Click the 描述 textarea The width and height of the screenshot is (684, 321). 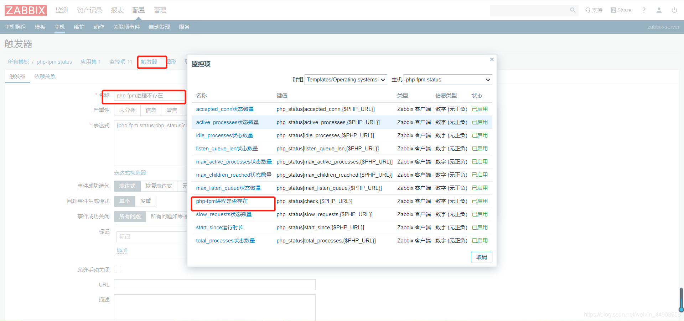coord(215,307)
